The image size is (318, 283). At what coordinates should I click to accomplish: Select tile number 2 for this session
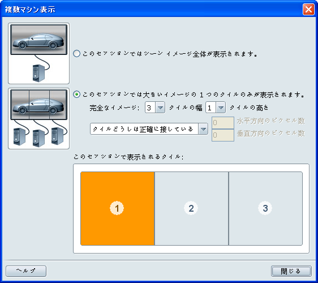pos(191,208)
